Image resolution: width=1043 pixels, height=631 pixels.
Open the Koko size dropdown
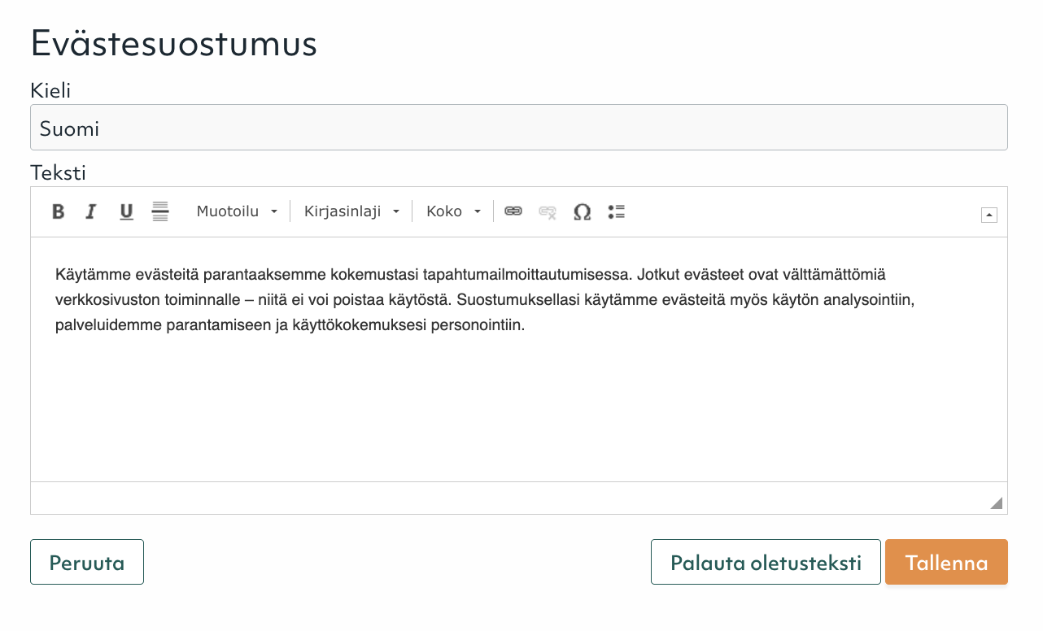coord(453,211)
